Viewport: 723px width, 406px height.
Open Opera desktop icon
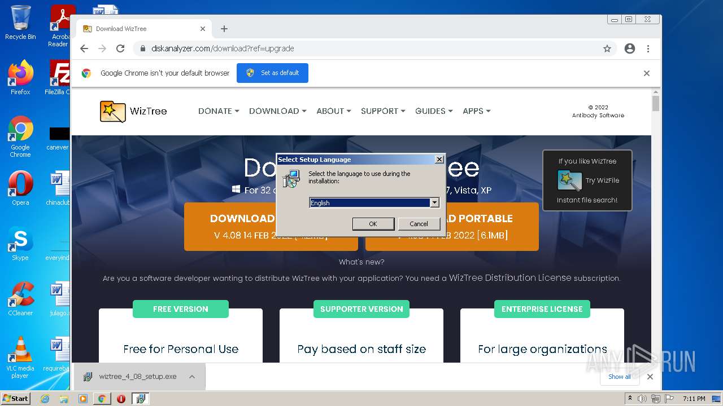tap(20, 189)
